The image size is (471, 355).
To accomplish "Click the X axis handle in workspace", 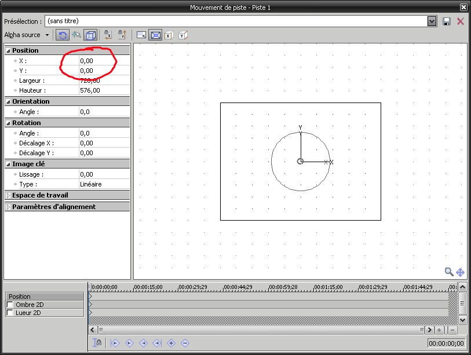I will 331,162.
